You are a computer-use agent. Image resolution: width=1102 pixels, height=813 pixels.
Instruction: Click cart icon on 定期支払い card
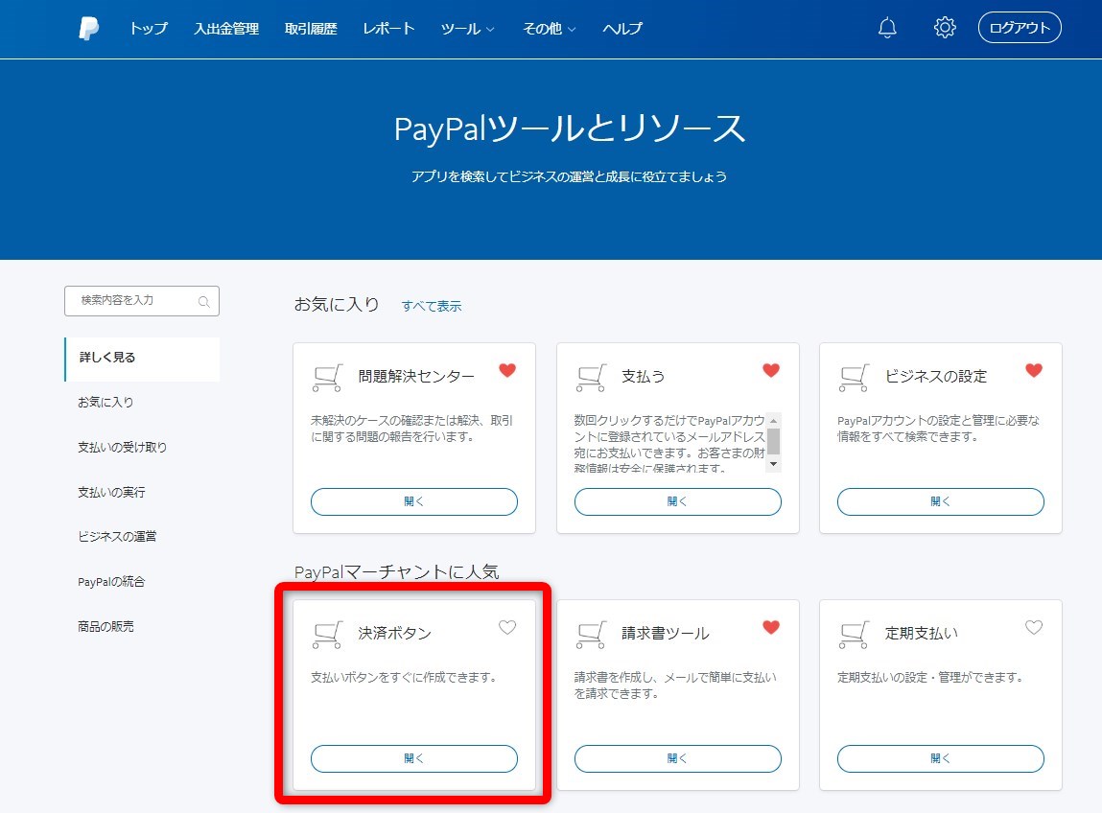[854, 635]
